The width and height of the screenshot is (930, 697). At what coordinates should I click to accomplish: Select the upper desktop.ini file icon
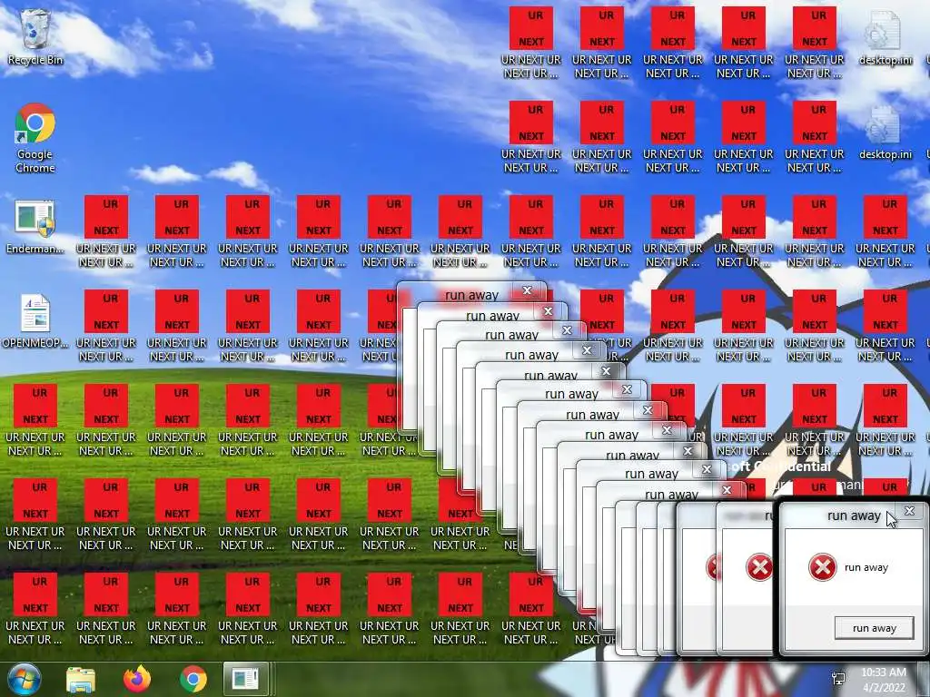(x=885, y=36)
